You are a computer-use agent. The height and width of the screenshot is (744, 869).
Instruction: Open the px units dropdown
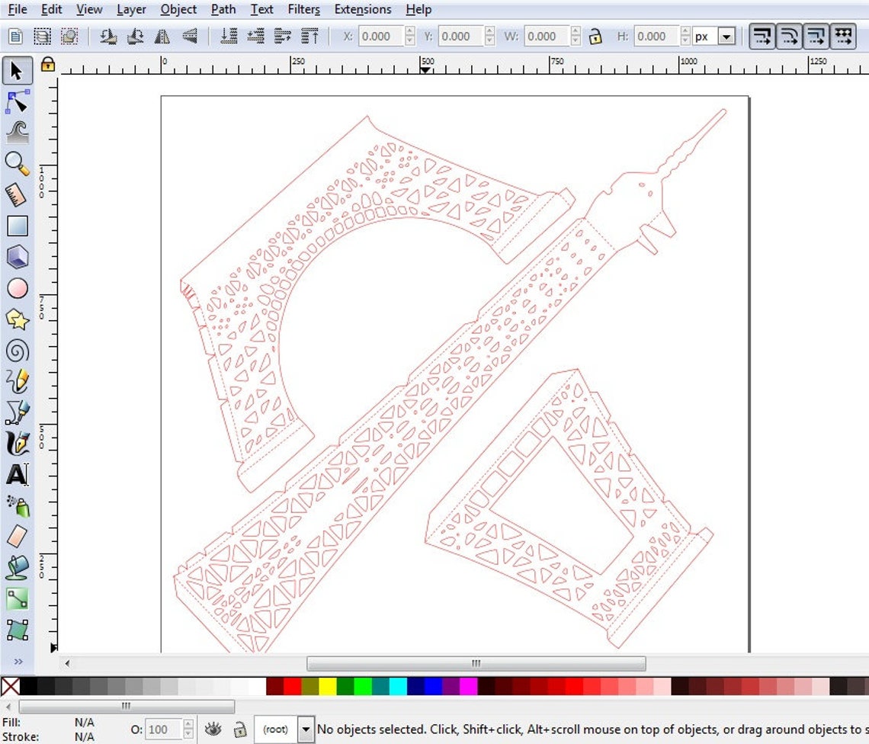pyautogui.click(x=726, y=37)
